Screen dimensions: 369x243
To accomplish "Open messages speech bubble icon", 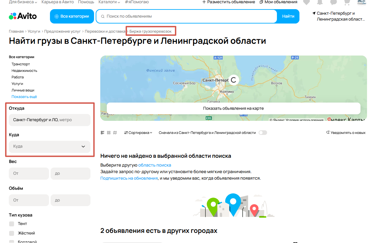I will point(333,2).
